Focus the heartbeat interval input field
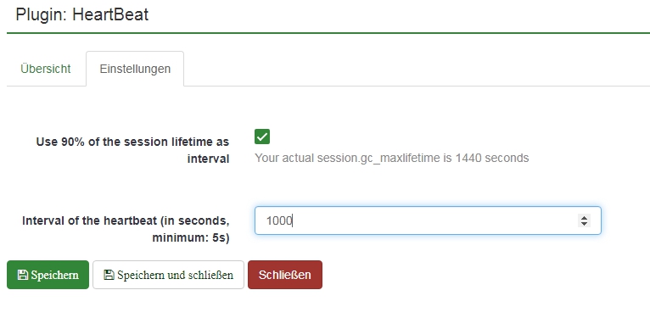 (428, 220)
